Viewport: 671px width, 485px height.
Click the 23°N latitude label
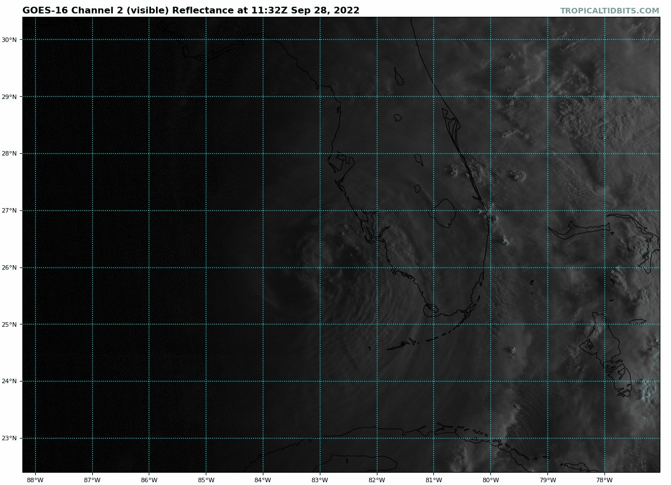click(9, 439)
